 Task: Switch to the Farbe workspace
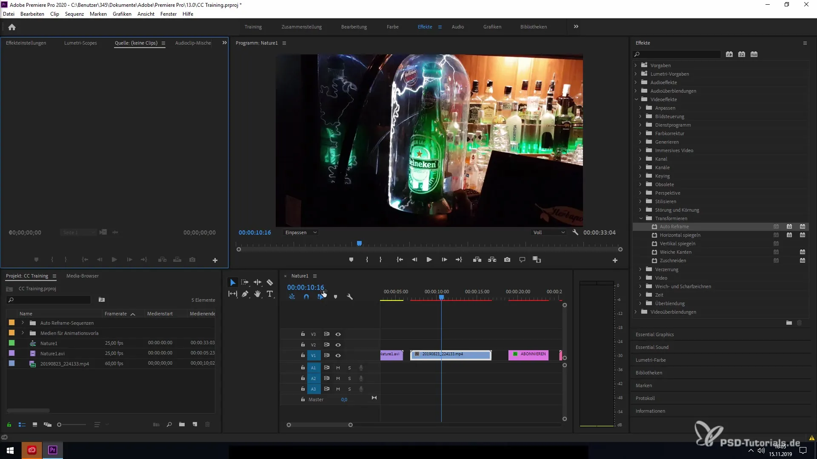(x=392, y=27)
